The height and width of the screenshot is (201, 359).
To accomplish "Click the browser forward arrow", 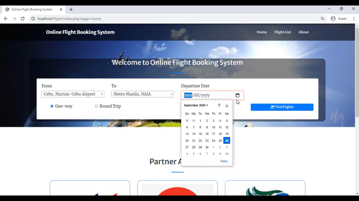I will (x=14, y=19).
